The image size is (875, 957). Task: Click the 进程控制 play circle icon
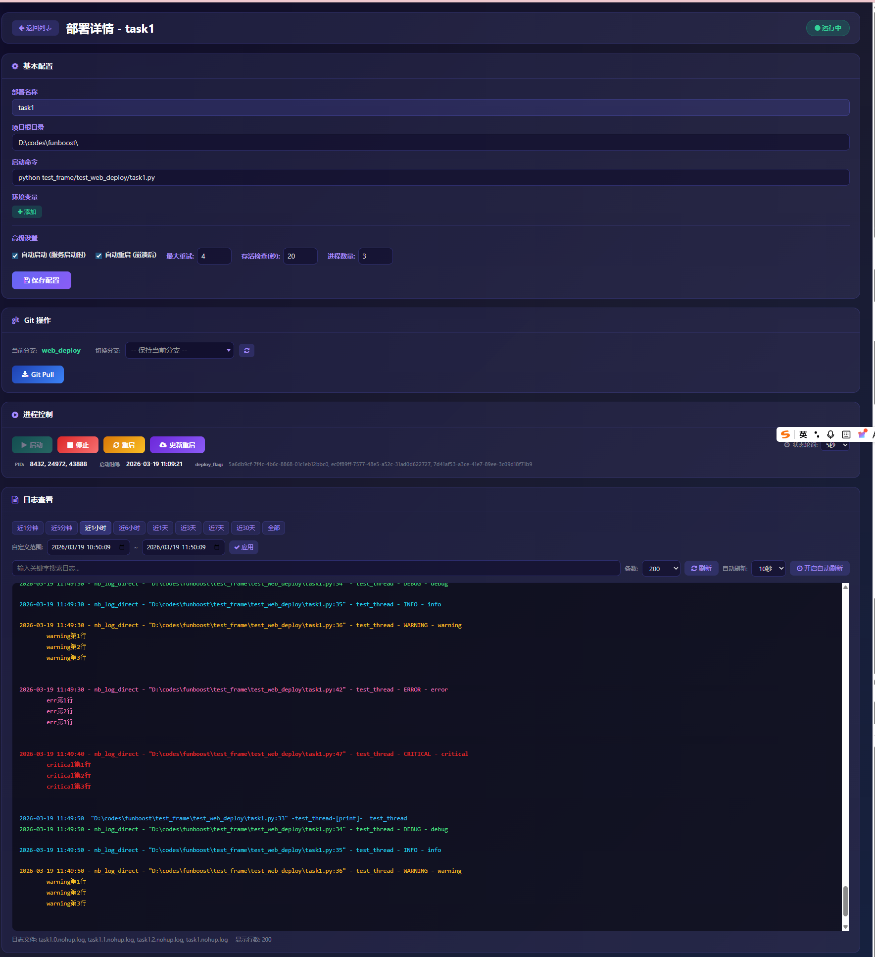pyautogui.click(x=15, y=415)
